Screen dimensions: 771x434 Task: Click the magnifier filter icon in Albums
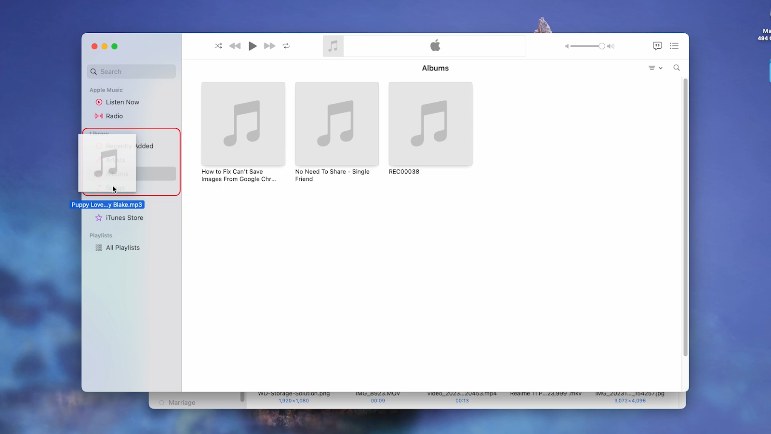tap(677, 68)
